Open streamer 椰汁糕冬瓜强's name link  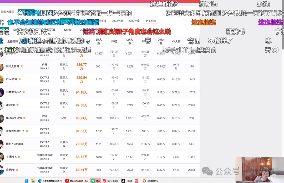[x=14, y=118]
